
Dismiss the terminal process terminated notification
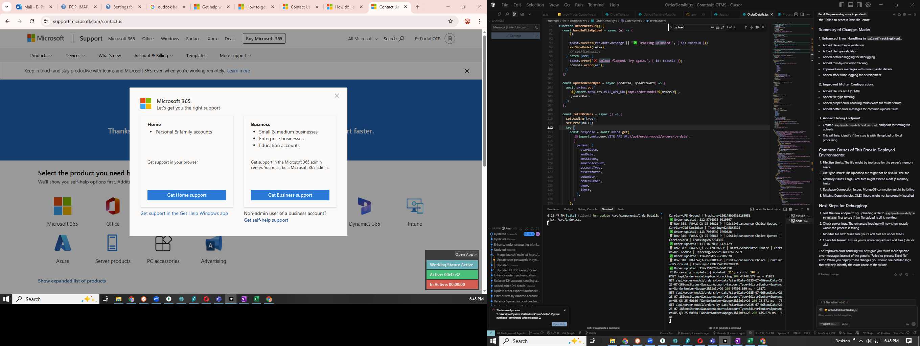tap(565, 310)
